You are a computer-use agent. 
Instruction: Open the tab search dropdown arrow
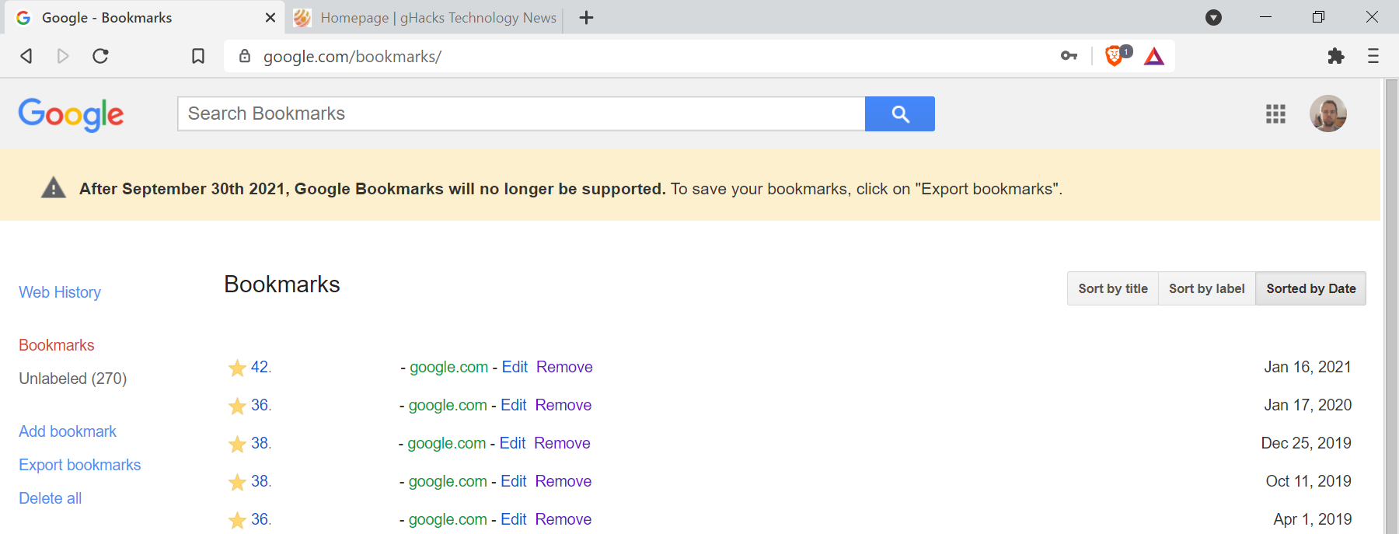click(x=1213, y=17)
